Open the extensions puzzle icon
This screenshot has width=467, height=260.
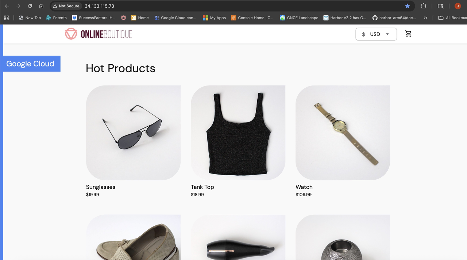click(x=424, y=6)
